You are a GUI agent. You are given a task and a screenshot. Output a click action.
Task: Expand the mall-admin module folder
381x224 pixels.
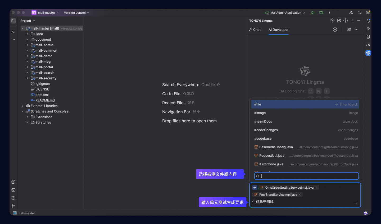pyautogui.click(x=27, y=45)
